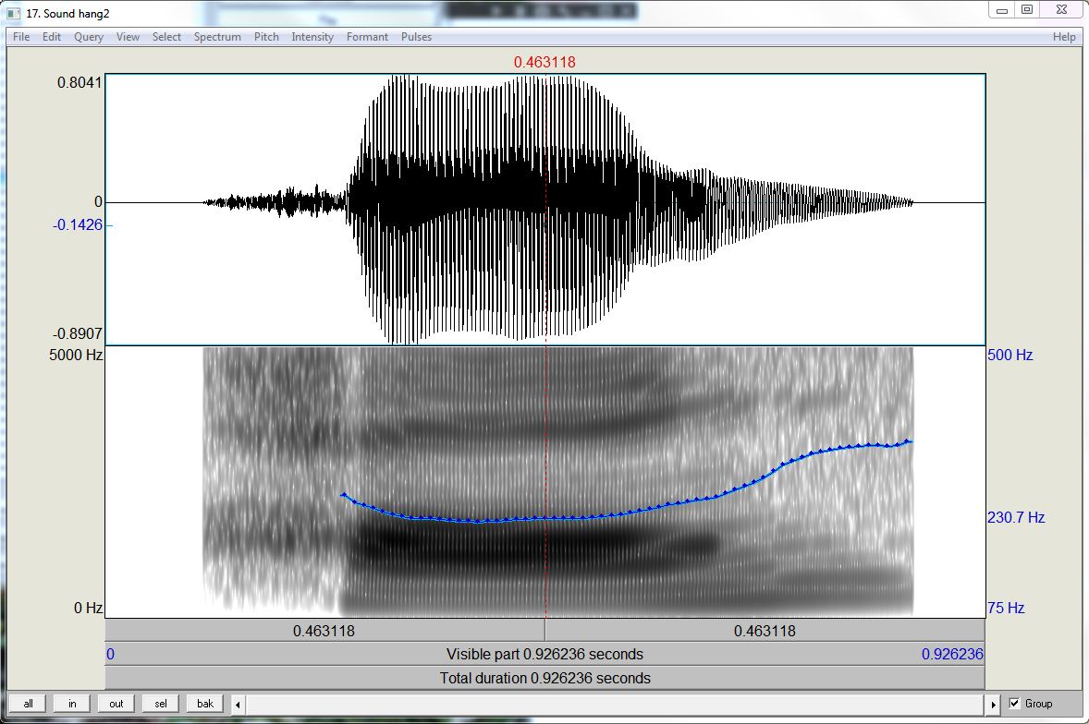The image size is (1089, 724).
Task: Play the right 0.463118 segment bar
Action: [x=765, y=631]
